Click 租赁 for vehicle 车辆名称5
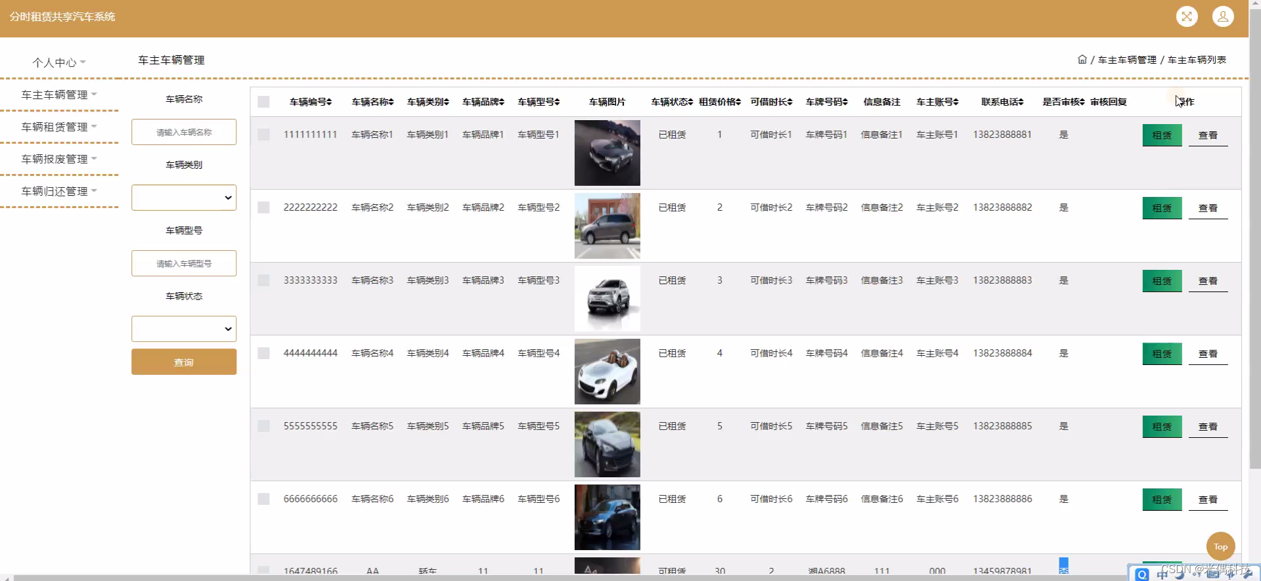 pyautogui.click(x=1162, y=427)
